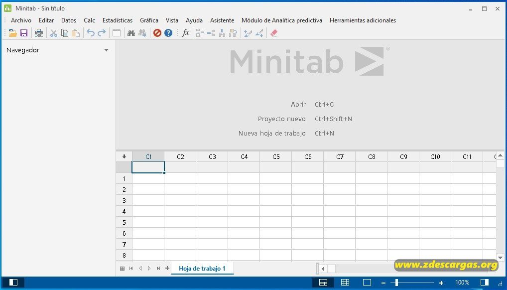Click the worksheet list icon beside sheet tabs
The height and width of the screenshot is (290, 507).
coord(122,268)
